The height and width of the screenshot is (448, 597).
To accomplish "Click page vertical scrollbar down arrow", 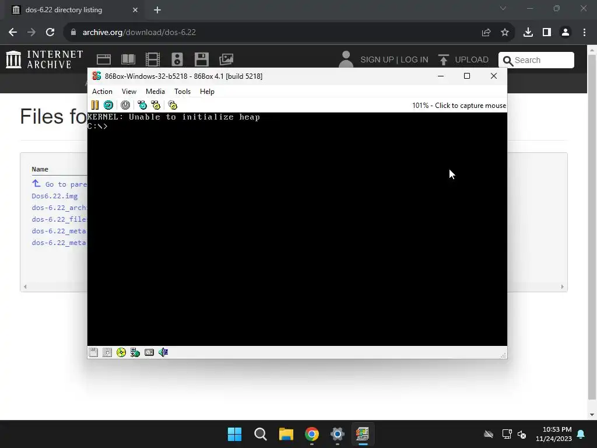I will click(592, 415).
